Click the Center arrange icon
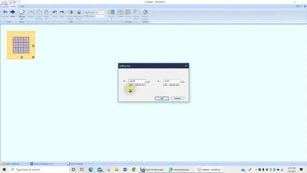 (x=120, y=13)
